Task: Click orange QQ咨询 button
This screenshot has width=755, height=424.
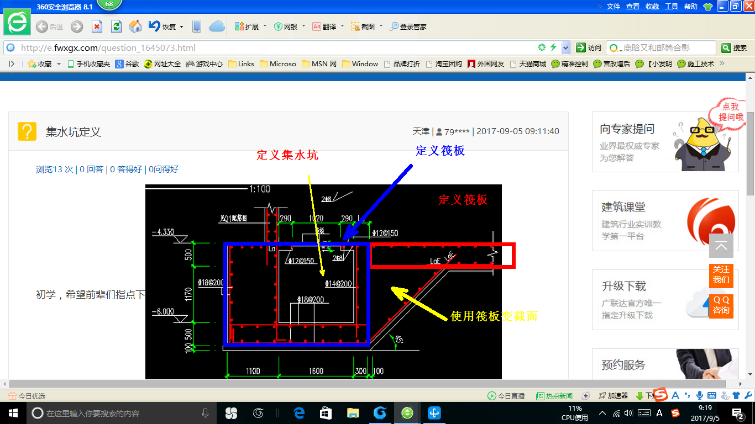Action: click(x=721, y=305)
